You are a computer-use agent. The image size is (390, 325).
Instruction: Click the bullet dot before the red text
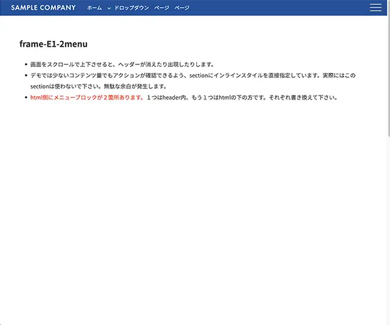(x=25, y=97)
